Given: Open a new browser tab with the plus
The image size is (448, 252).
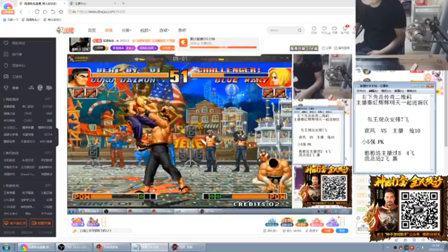Looking at the screenshot, I should [x=123, y=3].
